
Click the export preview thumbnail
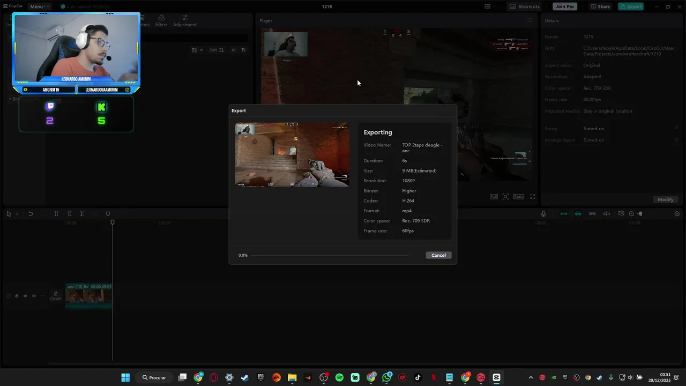292,154
